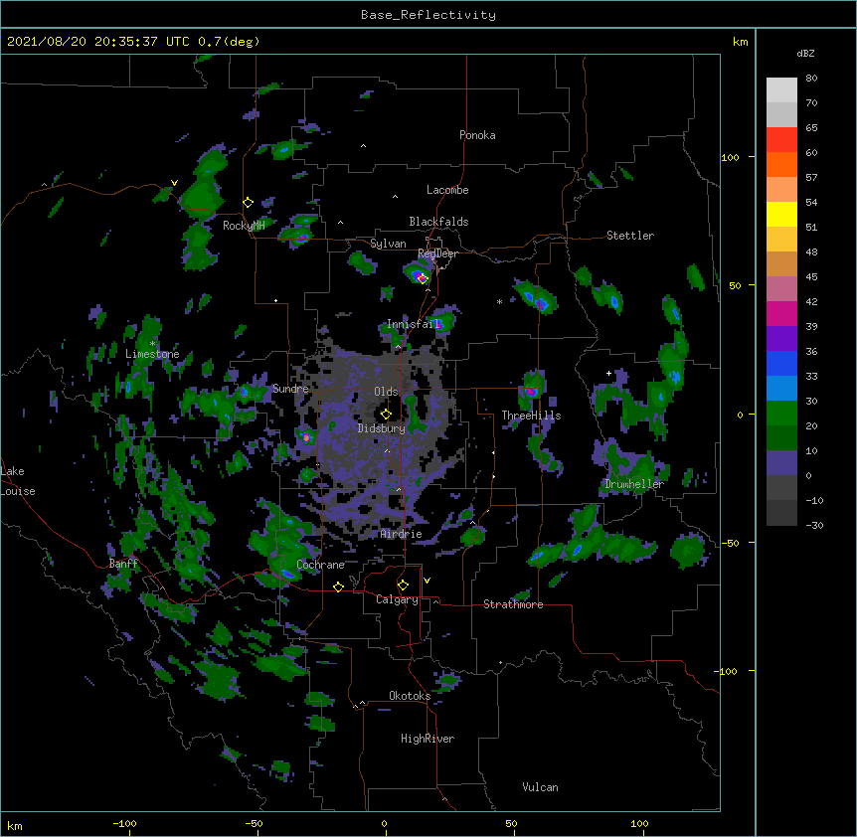
Task: Click the Vulcan town label
Action: [x=540, y=787]
